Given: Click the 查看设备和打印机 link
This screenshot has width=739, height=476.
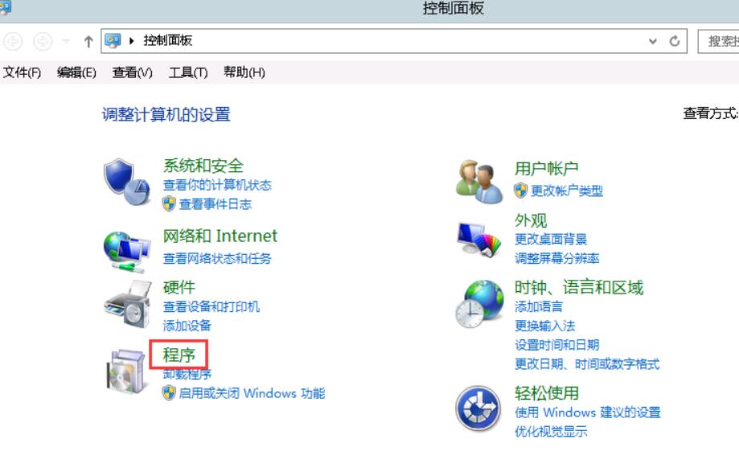Looking at the screenshot, I should 211,307.
